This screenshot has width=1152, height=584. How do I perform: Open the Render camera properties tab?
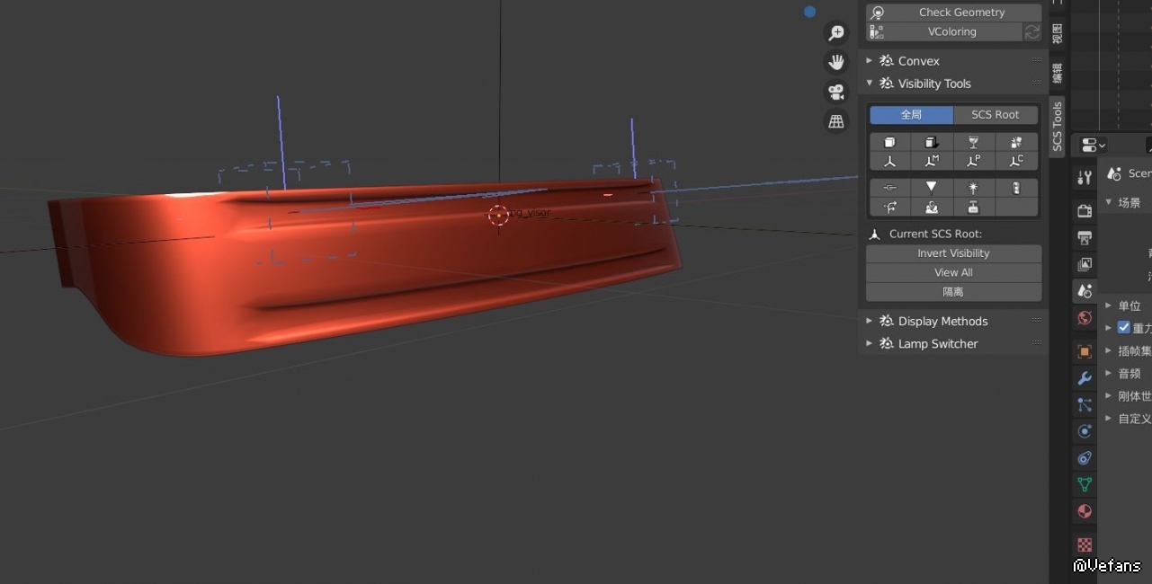click(1085, 211)
